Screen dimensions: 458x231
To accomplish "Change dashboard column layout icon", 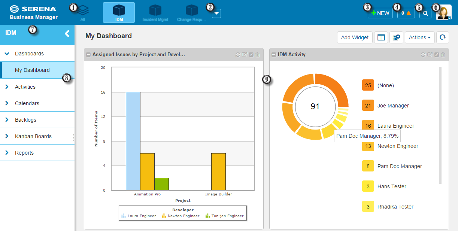I will click(x=381, y=37).
